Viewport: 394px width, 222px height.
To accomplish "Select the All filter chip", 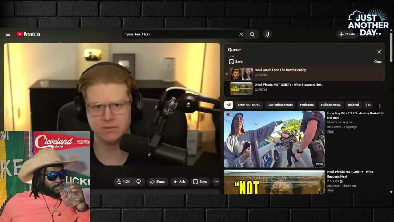I will pyautogui.click(x=228, y=105).
